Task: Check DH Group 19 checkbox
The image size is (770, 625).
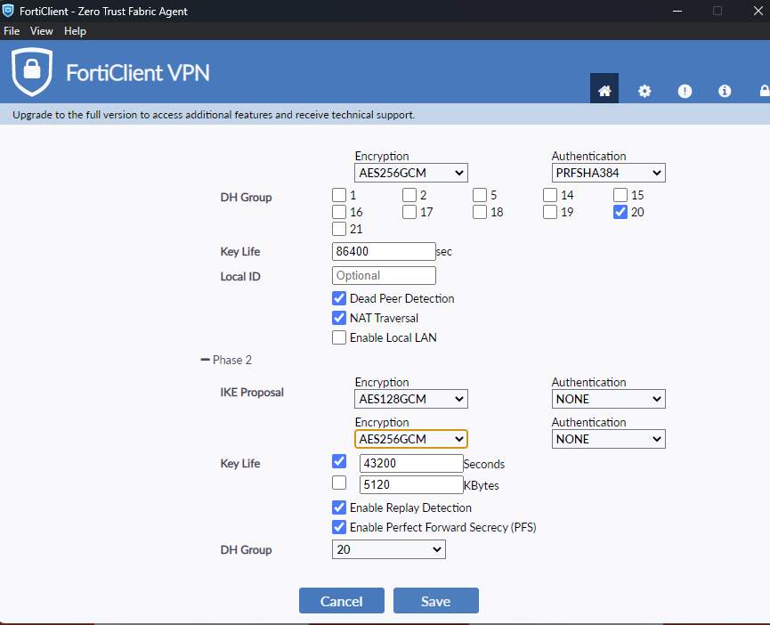Action: point(550,212)
